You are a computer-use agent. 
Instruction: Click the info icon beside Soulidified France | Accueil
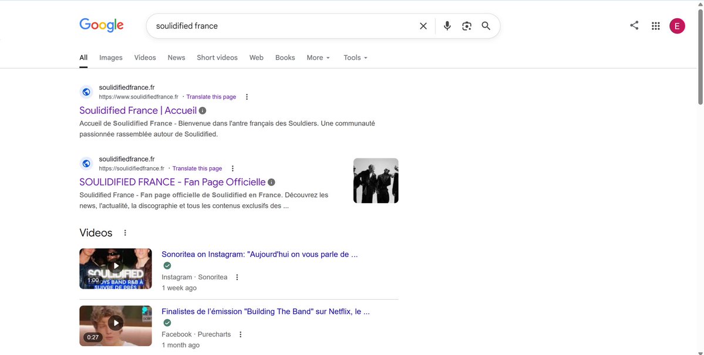[203, 110]
